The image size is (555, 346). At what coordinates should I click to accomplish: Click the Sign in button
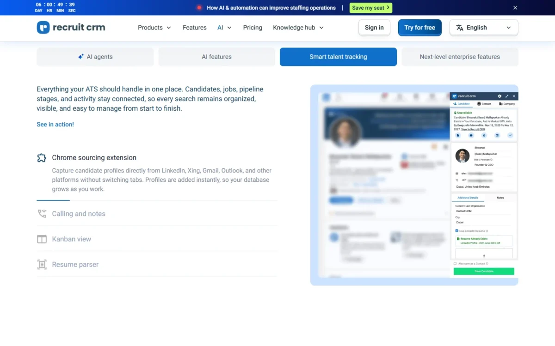pyautogui.click(x=374, y=28)
